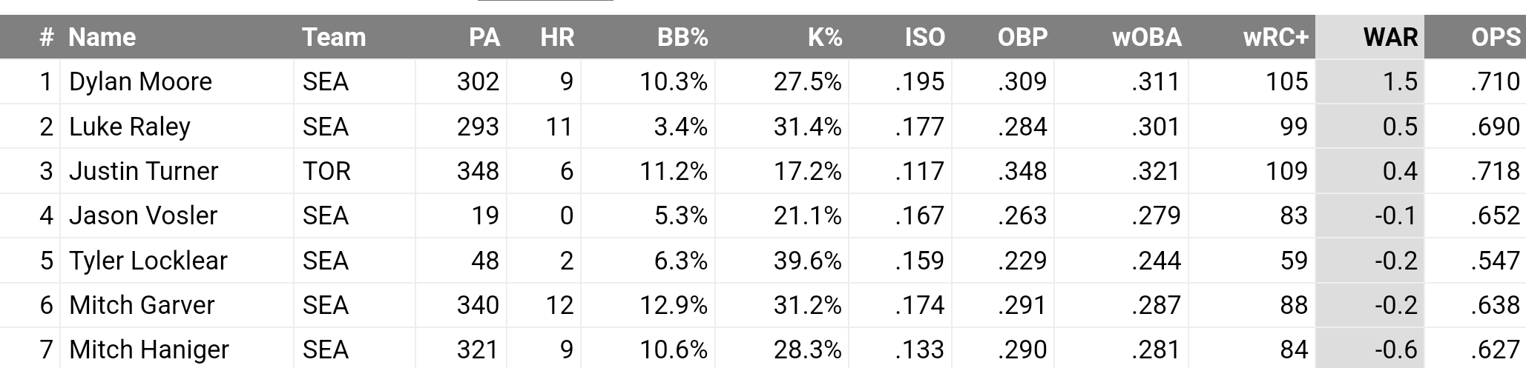The width and height of the screenshot is (1526, 368).
Task: Sort by Name column header
Action: tap(102, 37)
